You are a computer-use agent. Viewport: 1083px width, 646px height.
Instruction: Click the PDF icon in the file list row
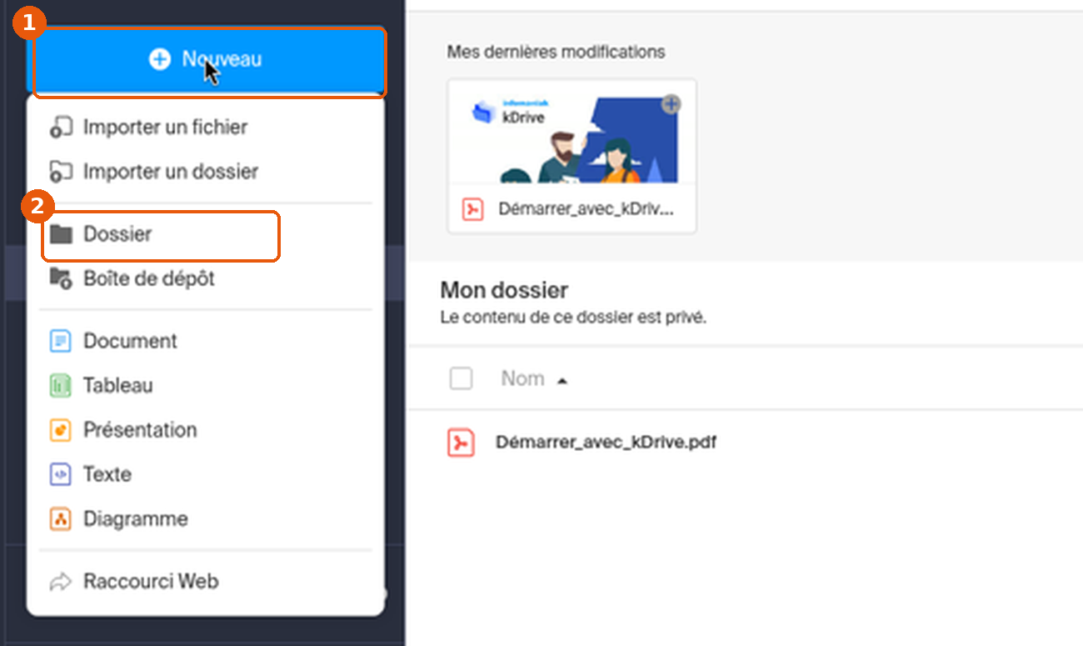(x=461, y=442)
